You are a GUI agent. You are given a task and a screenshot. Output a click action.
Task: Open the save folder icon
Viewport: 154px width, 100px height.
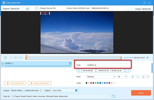(114, 96)
